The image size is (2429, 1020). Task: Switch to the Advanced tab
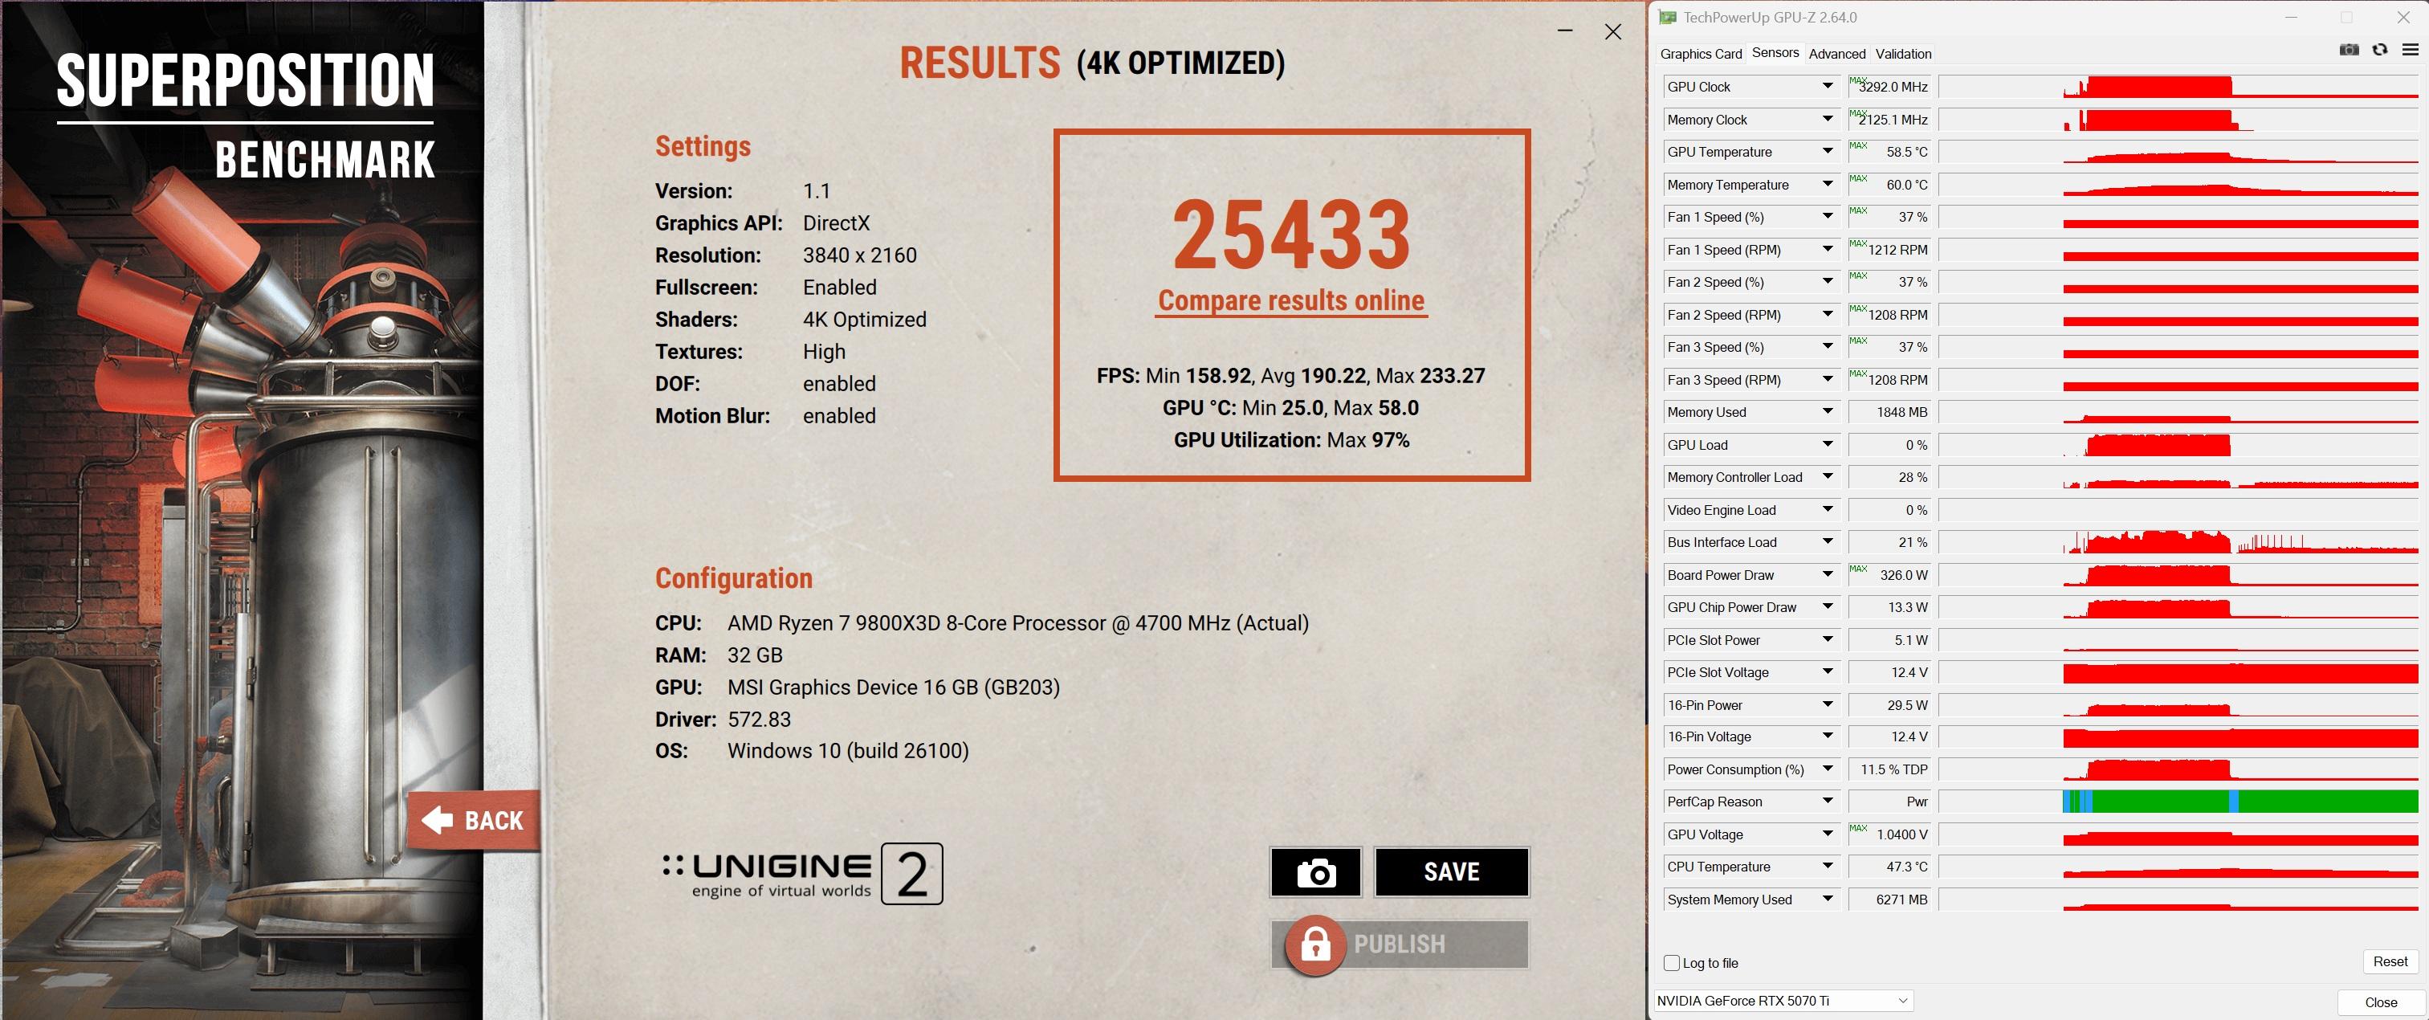point(1836,54)
